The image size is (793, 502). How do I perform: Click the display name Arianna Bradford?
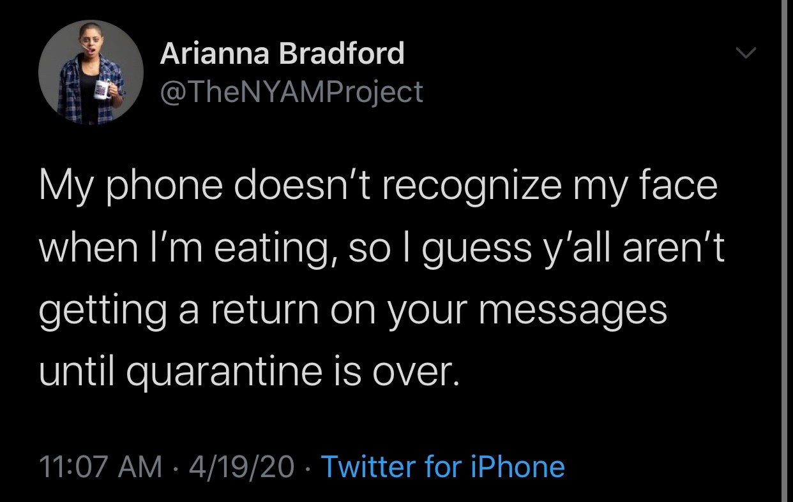[282, 54]
